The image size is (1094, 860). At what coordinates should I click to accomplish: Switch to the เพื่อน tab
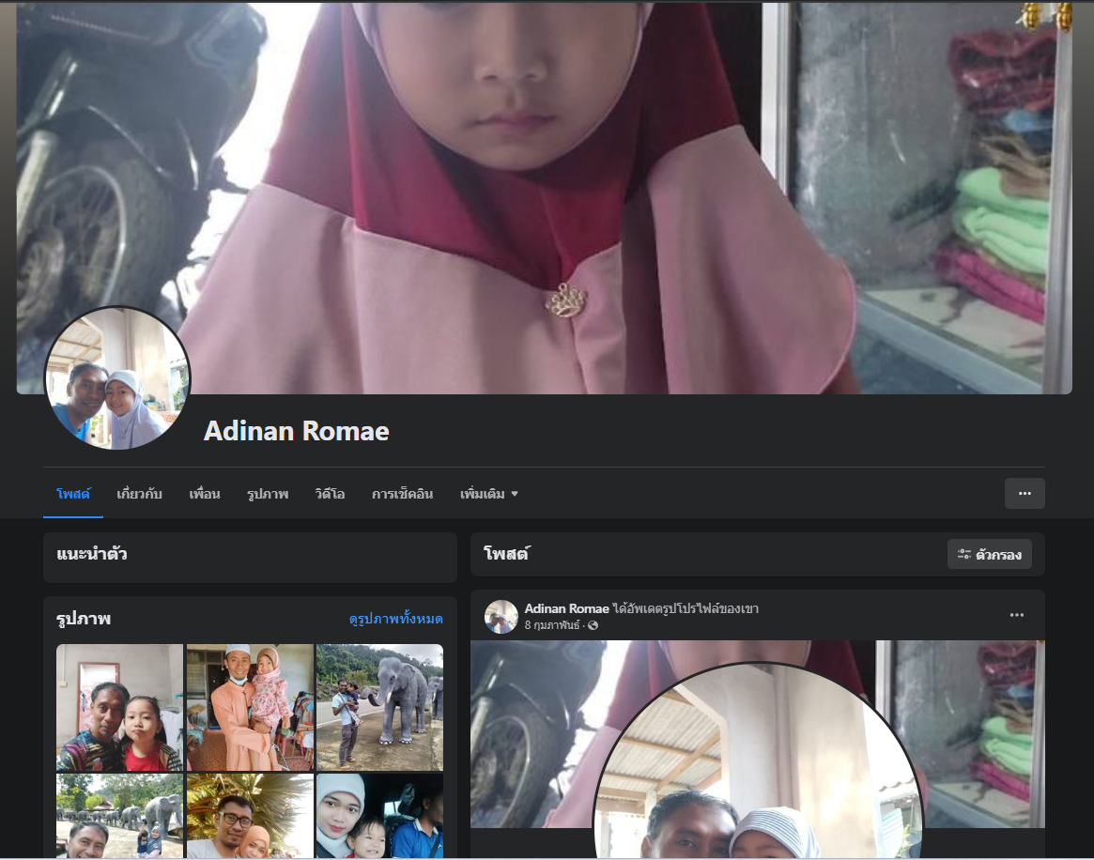pos(204,494)
